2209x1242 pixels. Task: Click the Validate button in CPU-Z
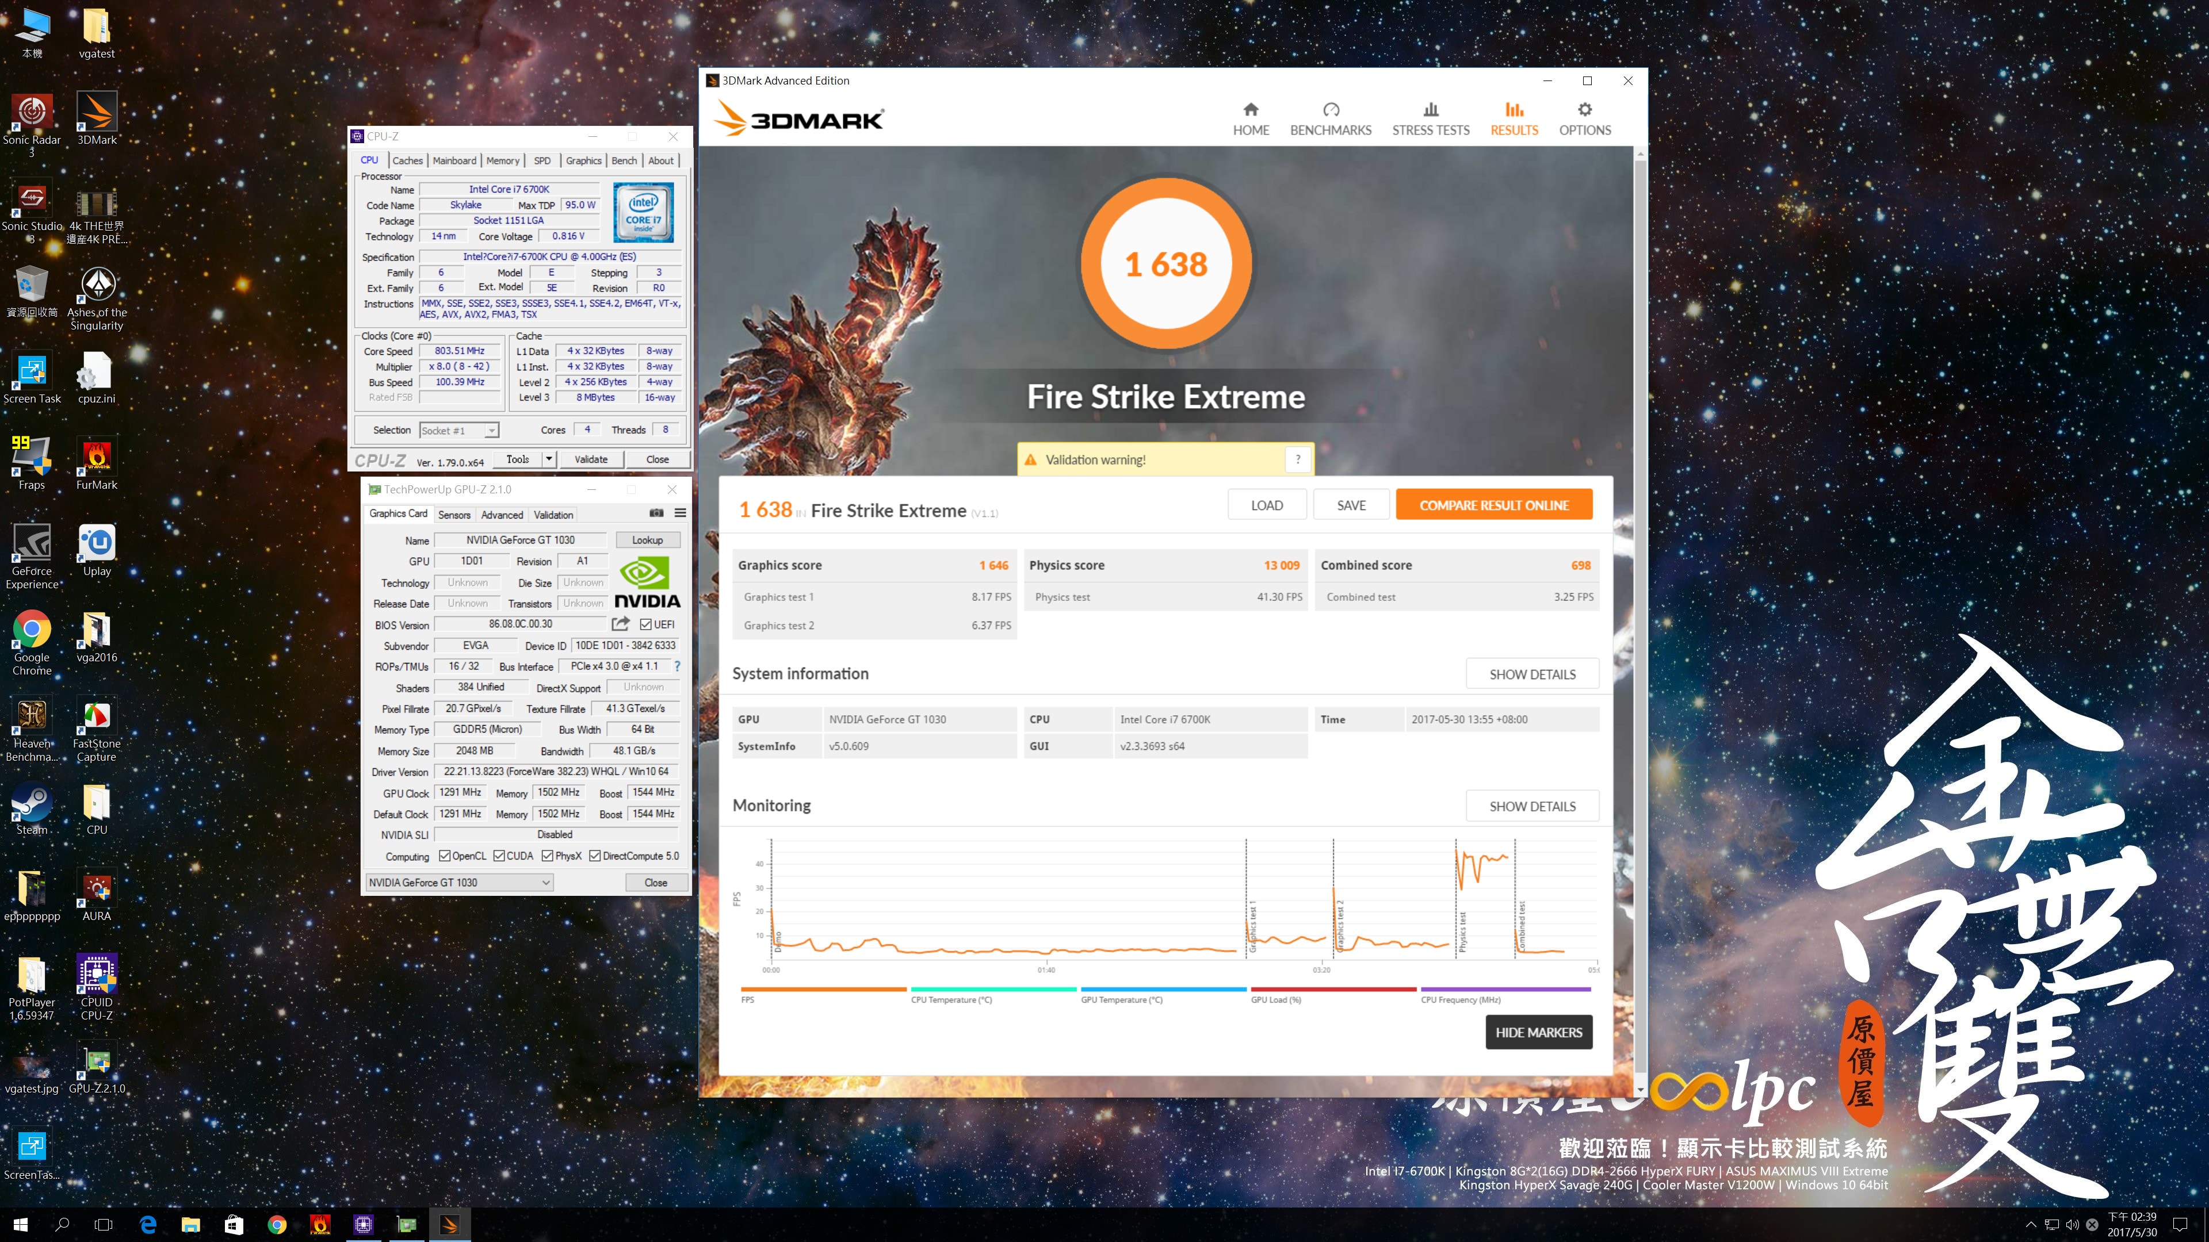(590, 459)
